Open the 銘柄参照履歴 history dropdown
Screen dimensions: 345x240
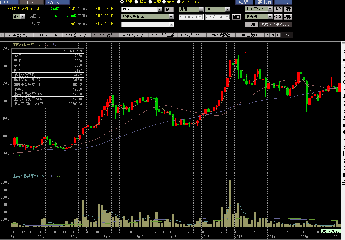(x=171, y=17)
